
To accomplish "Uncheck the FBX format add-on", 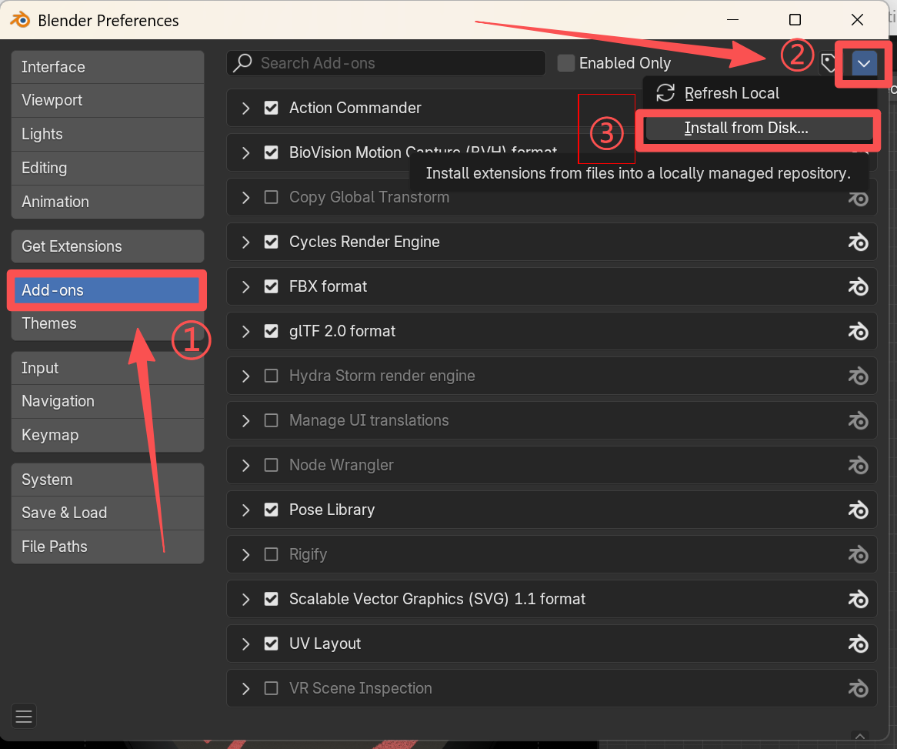I will tap(271, 286).
